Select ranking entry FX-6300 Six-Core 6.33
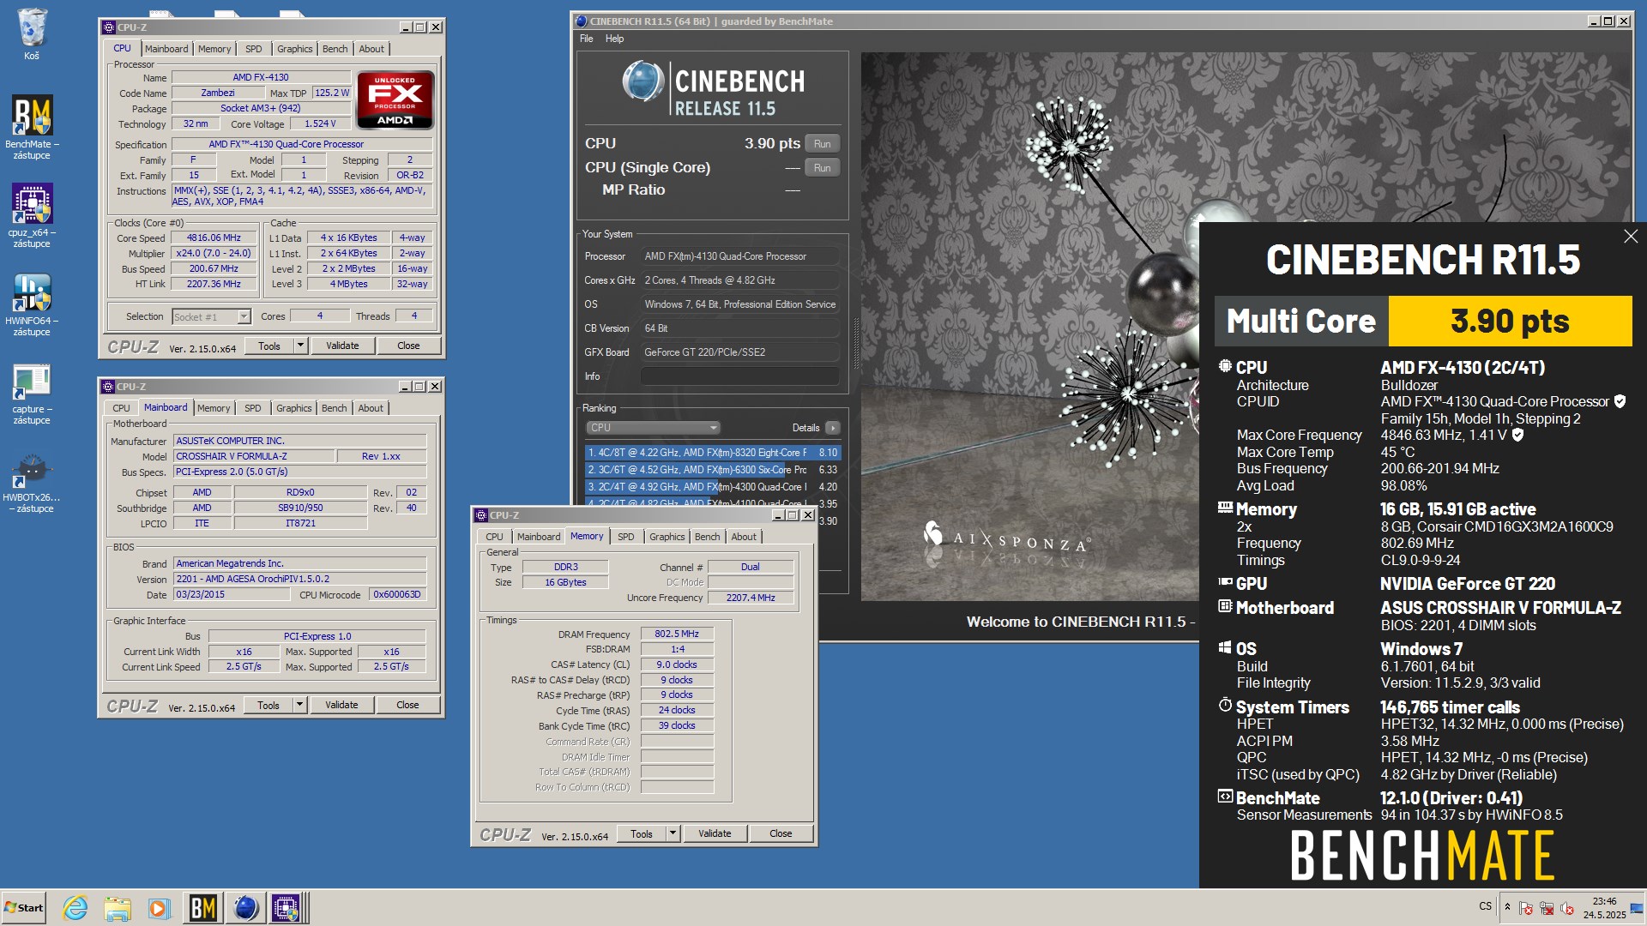Screen dimensions: 1647x926 point(712,469)
